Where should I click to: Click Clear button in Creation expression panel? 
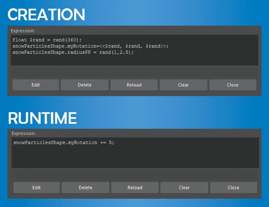[183, 85]
